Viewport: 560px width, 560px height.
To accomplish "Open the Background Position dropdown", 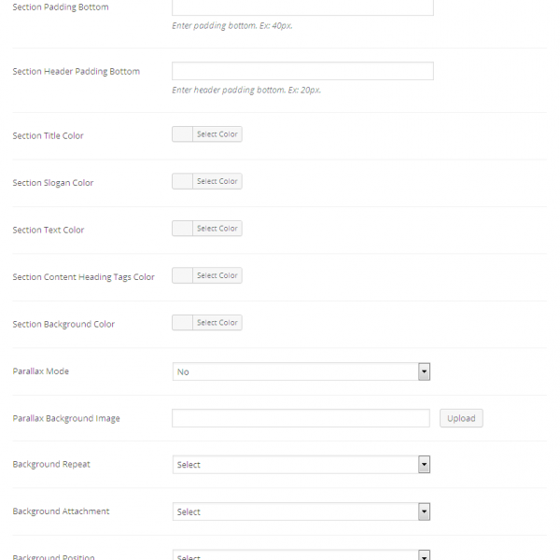I will (301, 555).
